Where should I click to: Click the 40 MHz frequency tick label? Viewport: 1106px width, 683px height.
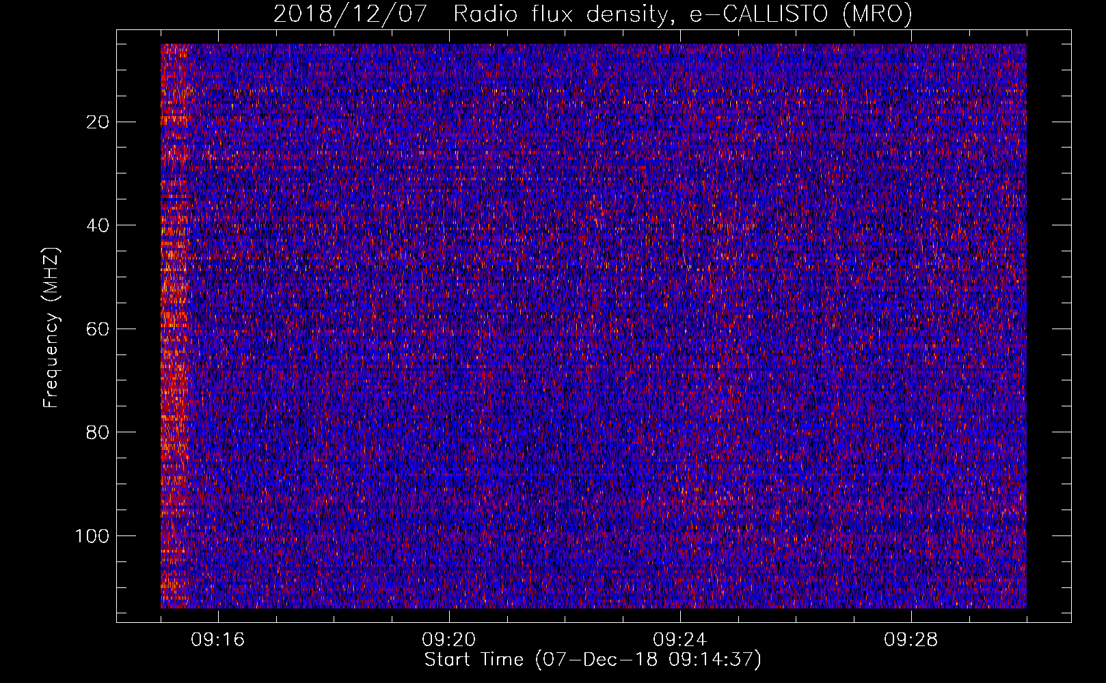(98, 225)
